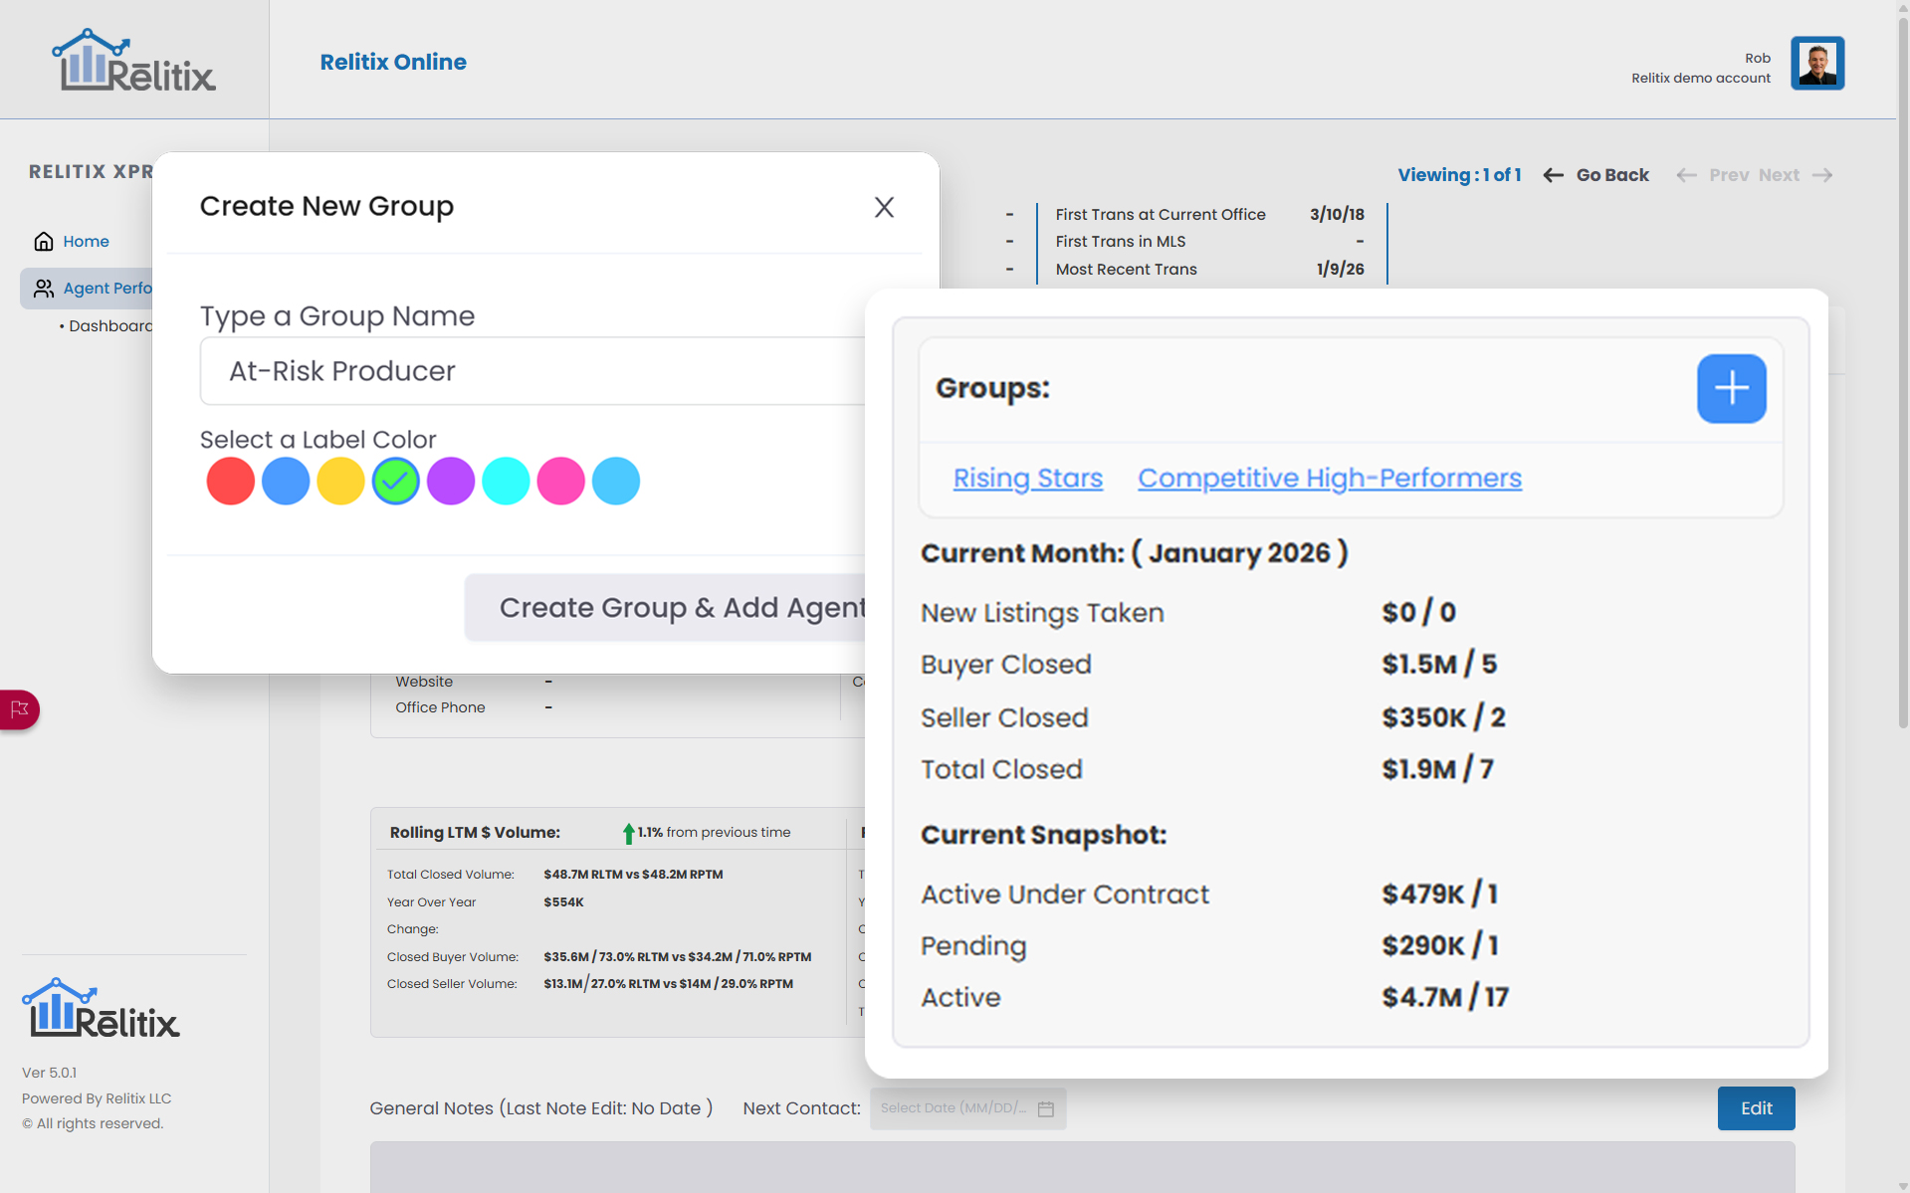Viewport: 1910px width, 1193px height.
Task: Open the Dashboard sidebar submenu item
Action: tap(109, 326)
